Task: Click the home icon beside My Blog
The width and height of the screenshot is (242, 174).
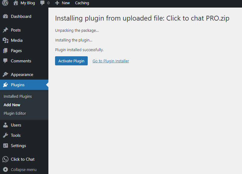Action: (x=16, y=3)
